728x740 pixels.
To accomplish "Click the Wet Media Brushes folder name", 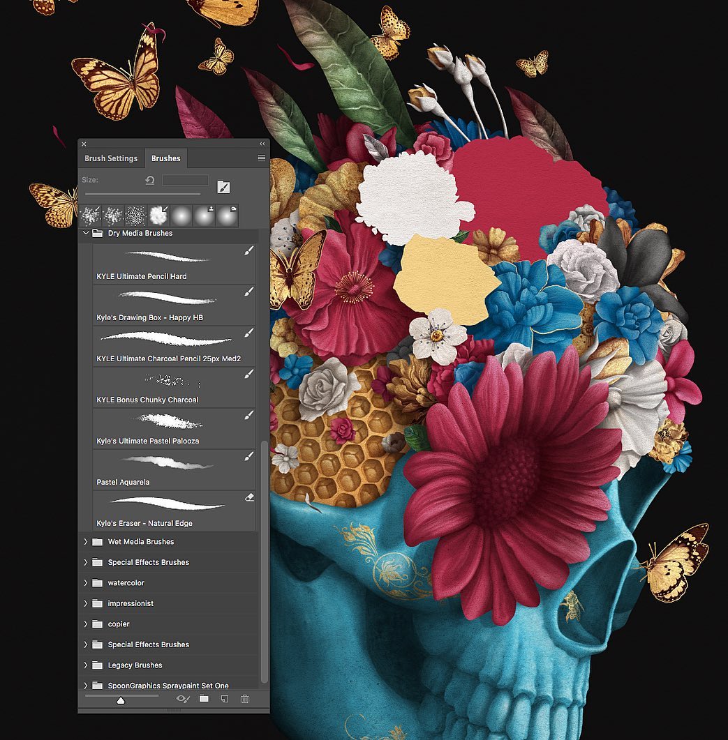I will pos(141,542).
